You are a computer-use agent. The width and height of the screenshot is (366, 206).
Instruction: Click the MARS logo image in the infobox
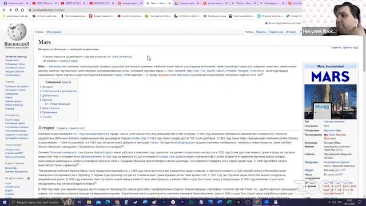(x=331, y=77)
